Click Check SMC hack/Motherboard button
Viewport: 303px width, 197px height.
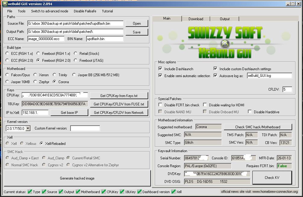click(258, 127)
